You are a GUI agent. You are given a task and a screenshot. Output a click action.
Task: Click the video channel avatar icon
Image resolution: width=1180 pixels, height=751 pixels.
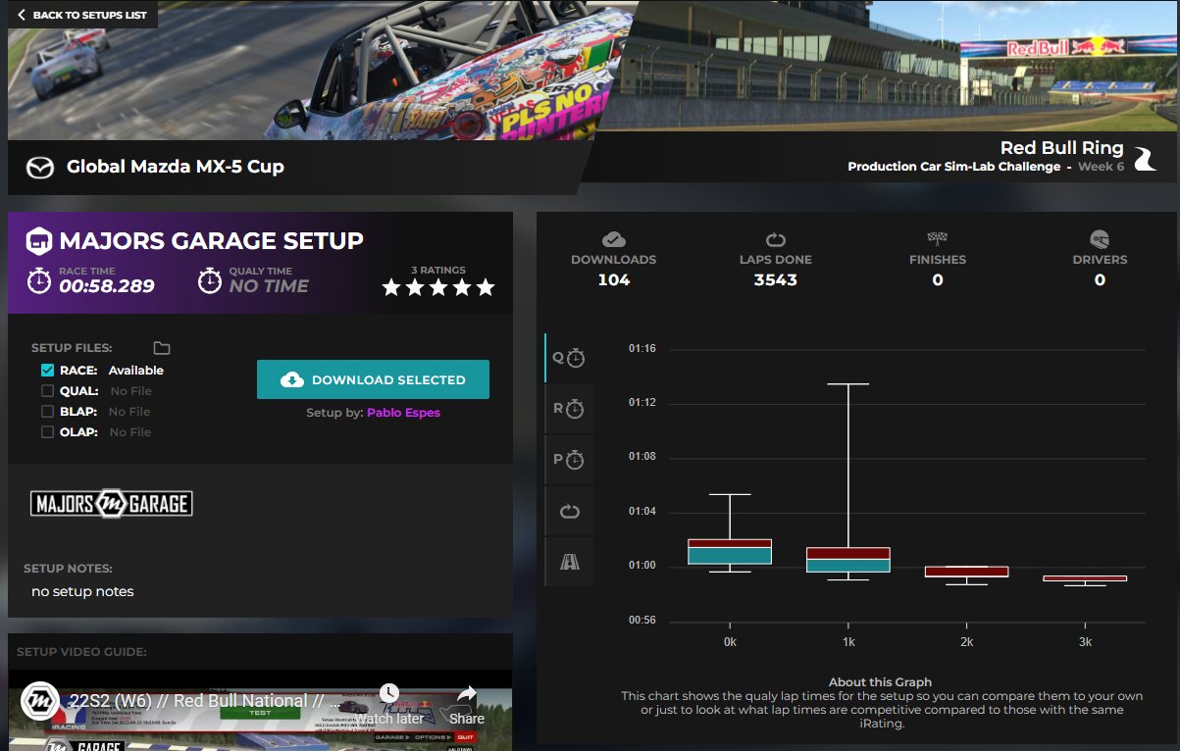[x=39, y=701]
